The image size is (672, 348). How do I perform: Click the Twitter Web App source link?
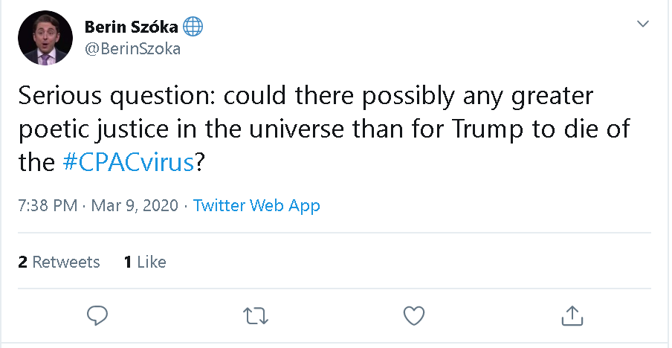pos(256,205)
